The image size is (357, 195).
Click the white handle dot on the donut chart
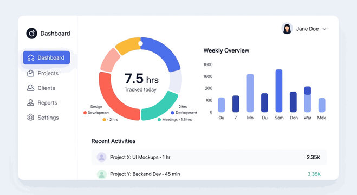[140, 43]
